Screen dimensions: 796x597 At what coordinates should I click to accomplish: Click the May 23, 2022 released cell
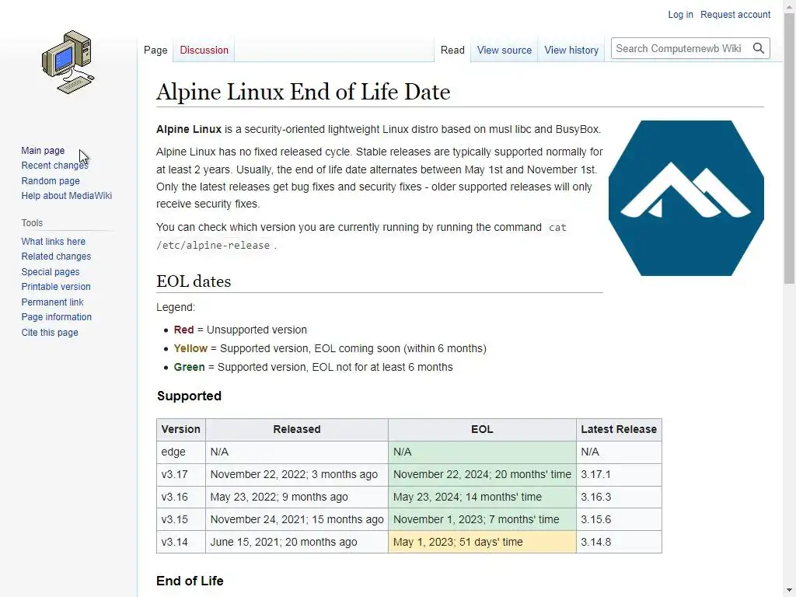tap(297, 497)
